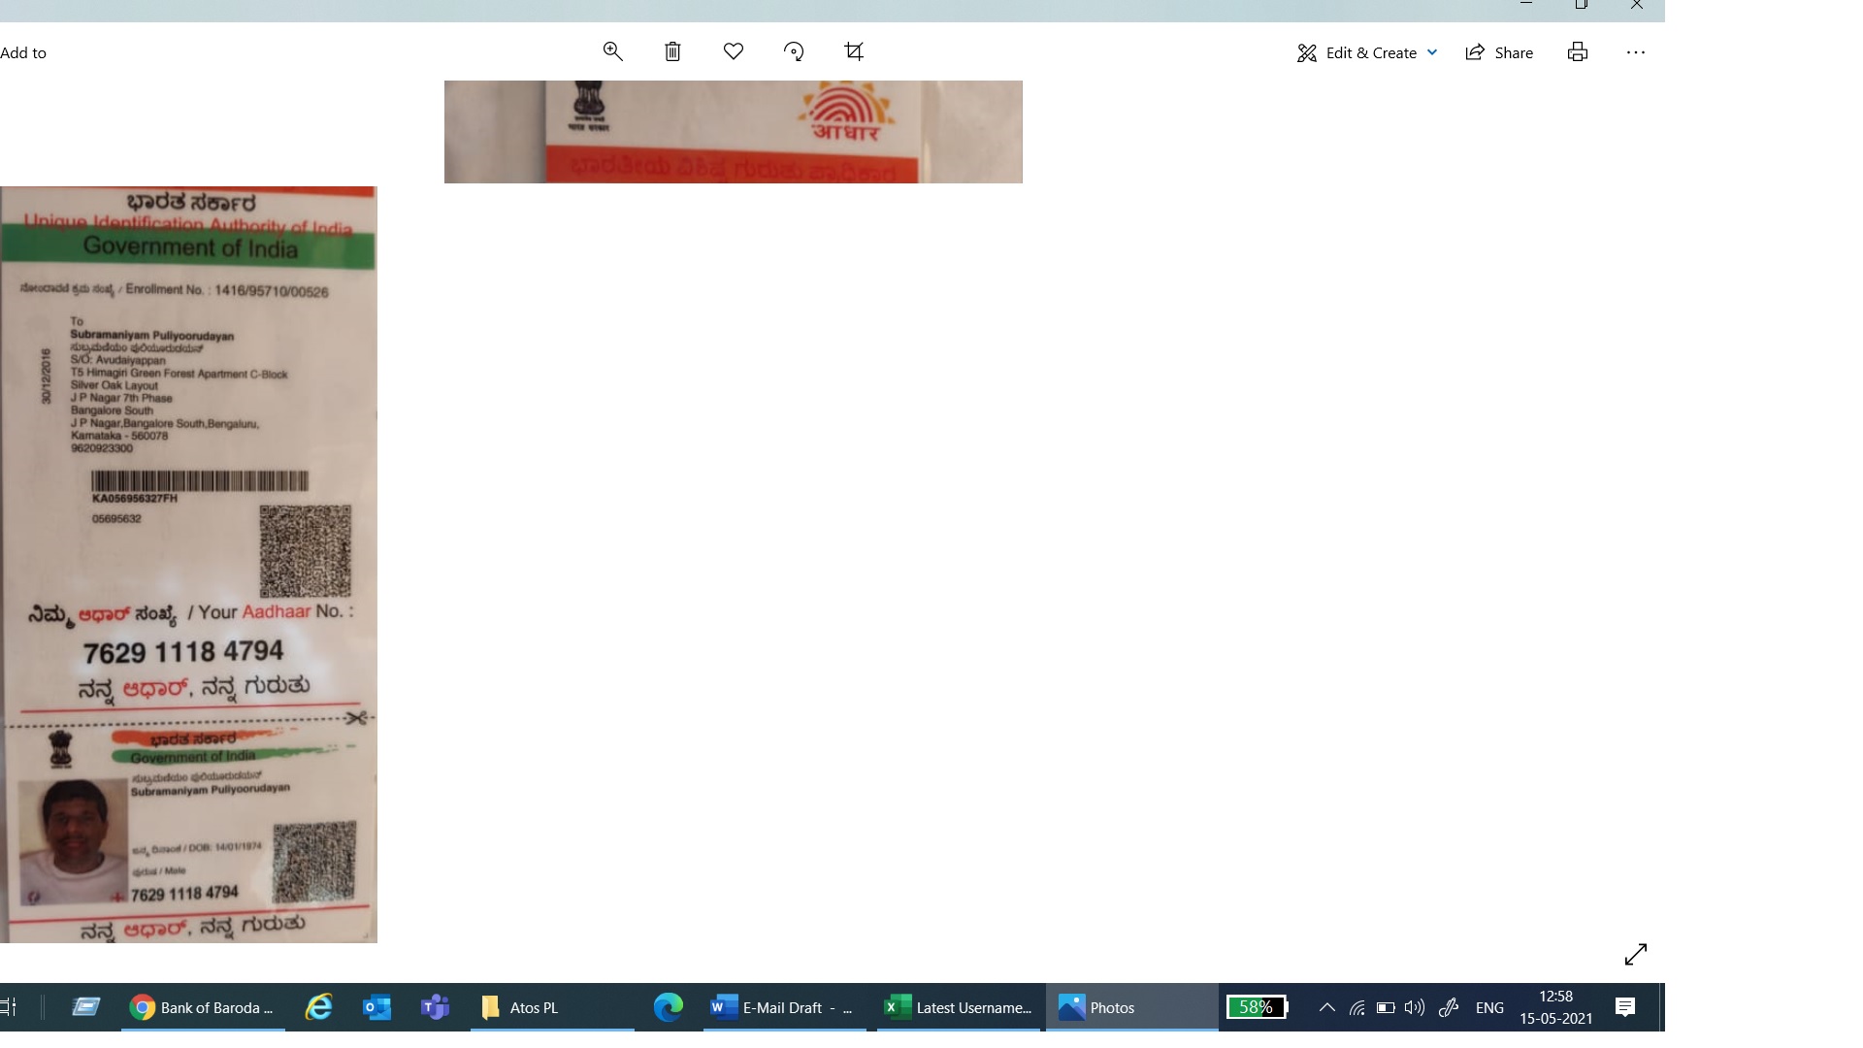Screen dimensions: 1863x1048
Task: Open Task View from the taskbar
Action: 9,1007
